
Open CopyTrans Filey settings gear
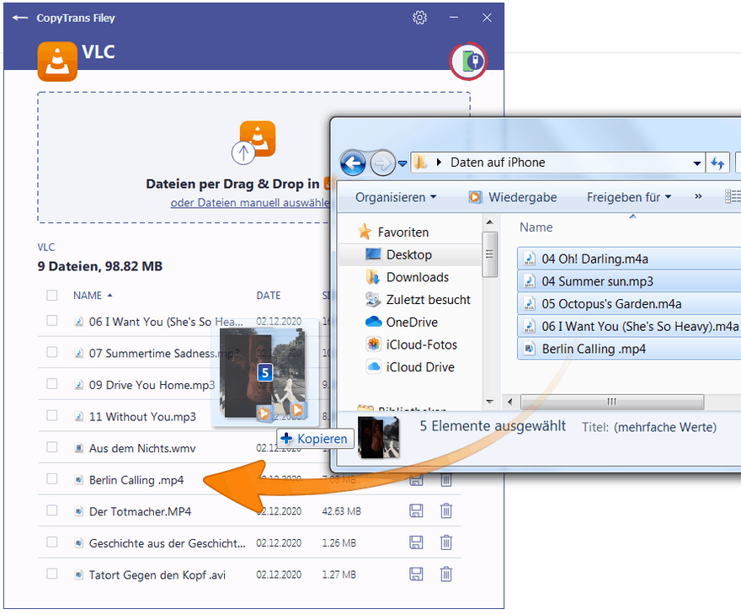(419, 18)
